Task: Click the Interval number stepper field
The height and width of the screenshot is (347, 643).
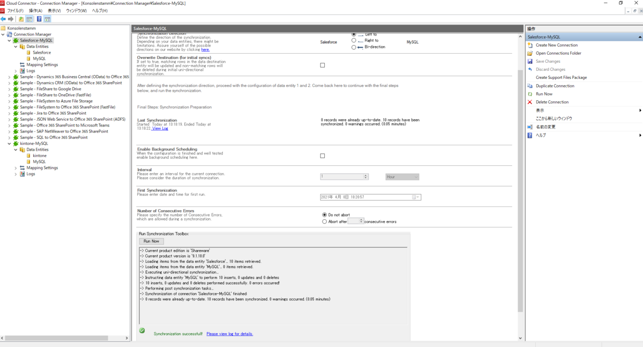Action: click(345, 177)
